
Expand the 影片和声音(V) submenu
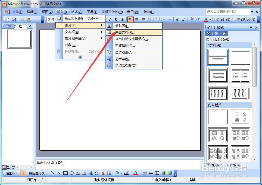(x=80, y=38)
